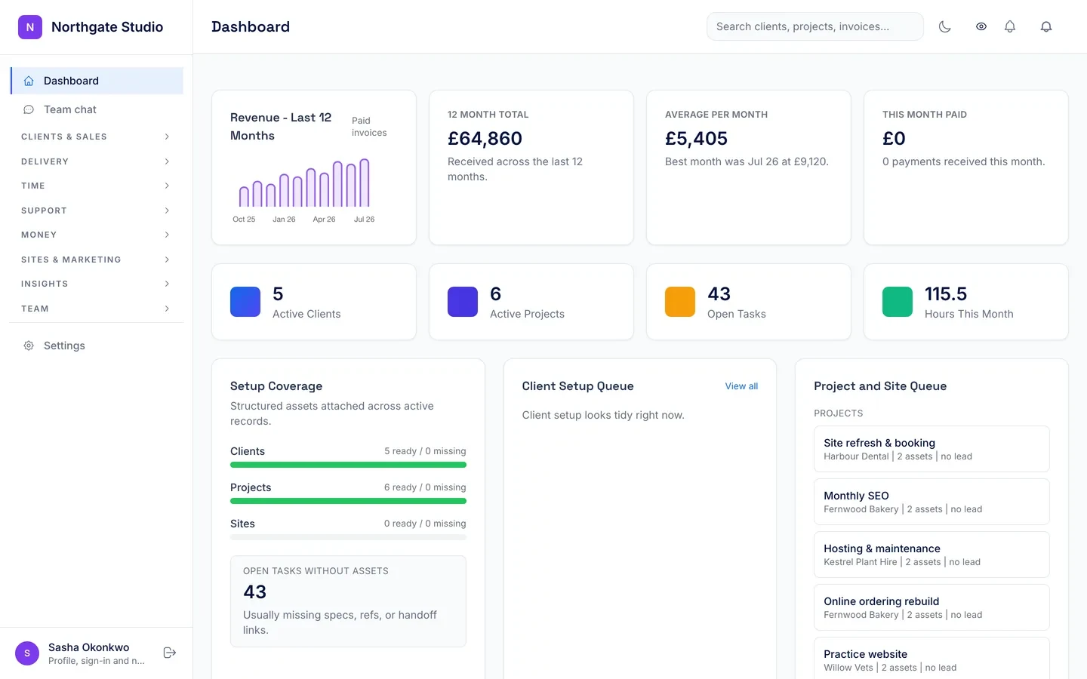The width and height of the screenshot is (1087, 679).
Task: Open the Site refresh & booking project
Action: 931,449
